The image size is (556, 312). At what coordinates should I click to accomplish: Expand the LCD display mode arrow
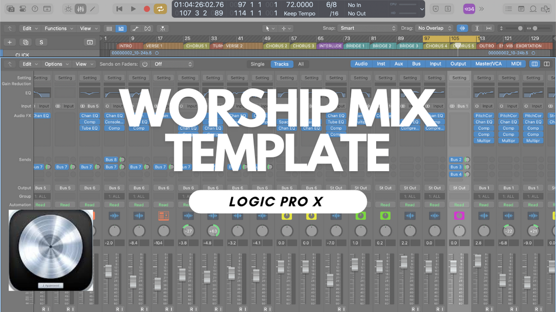(422, 9)
